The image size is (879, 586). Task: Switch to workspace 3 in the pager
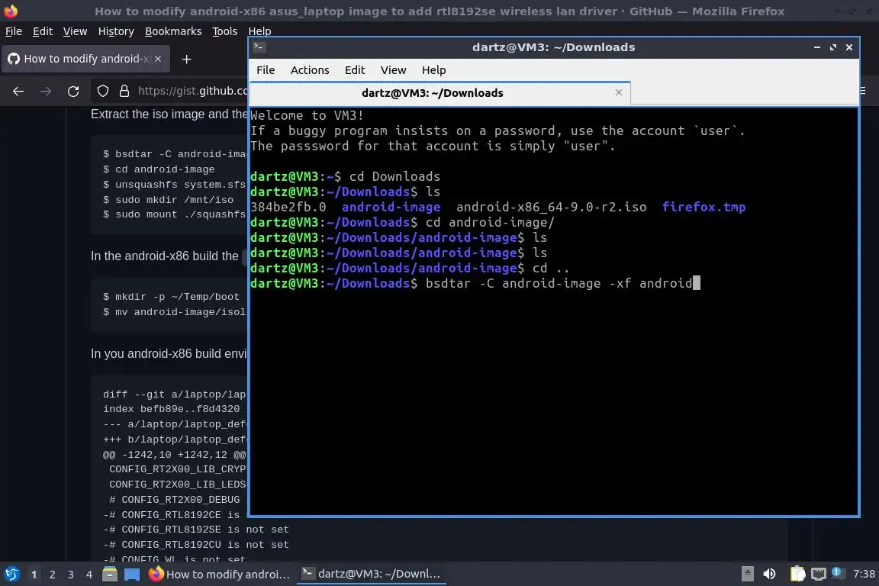pyautogui.click(x=71, y=575)
